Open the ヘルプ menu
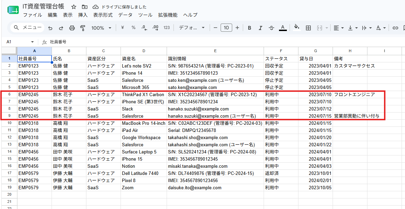The width and height of the screenshot is (405, 209). [190, 15]
